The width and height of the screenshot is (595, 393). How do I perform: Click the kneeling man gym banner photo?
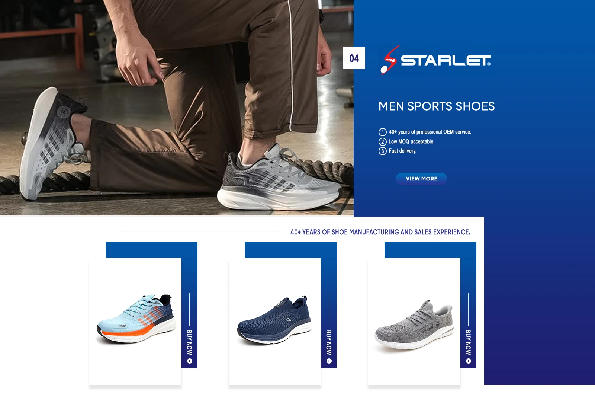click(x=177, y=108)
